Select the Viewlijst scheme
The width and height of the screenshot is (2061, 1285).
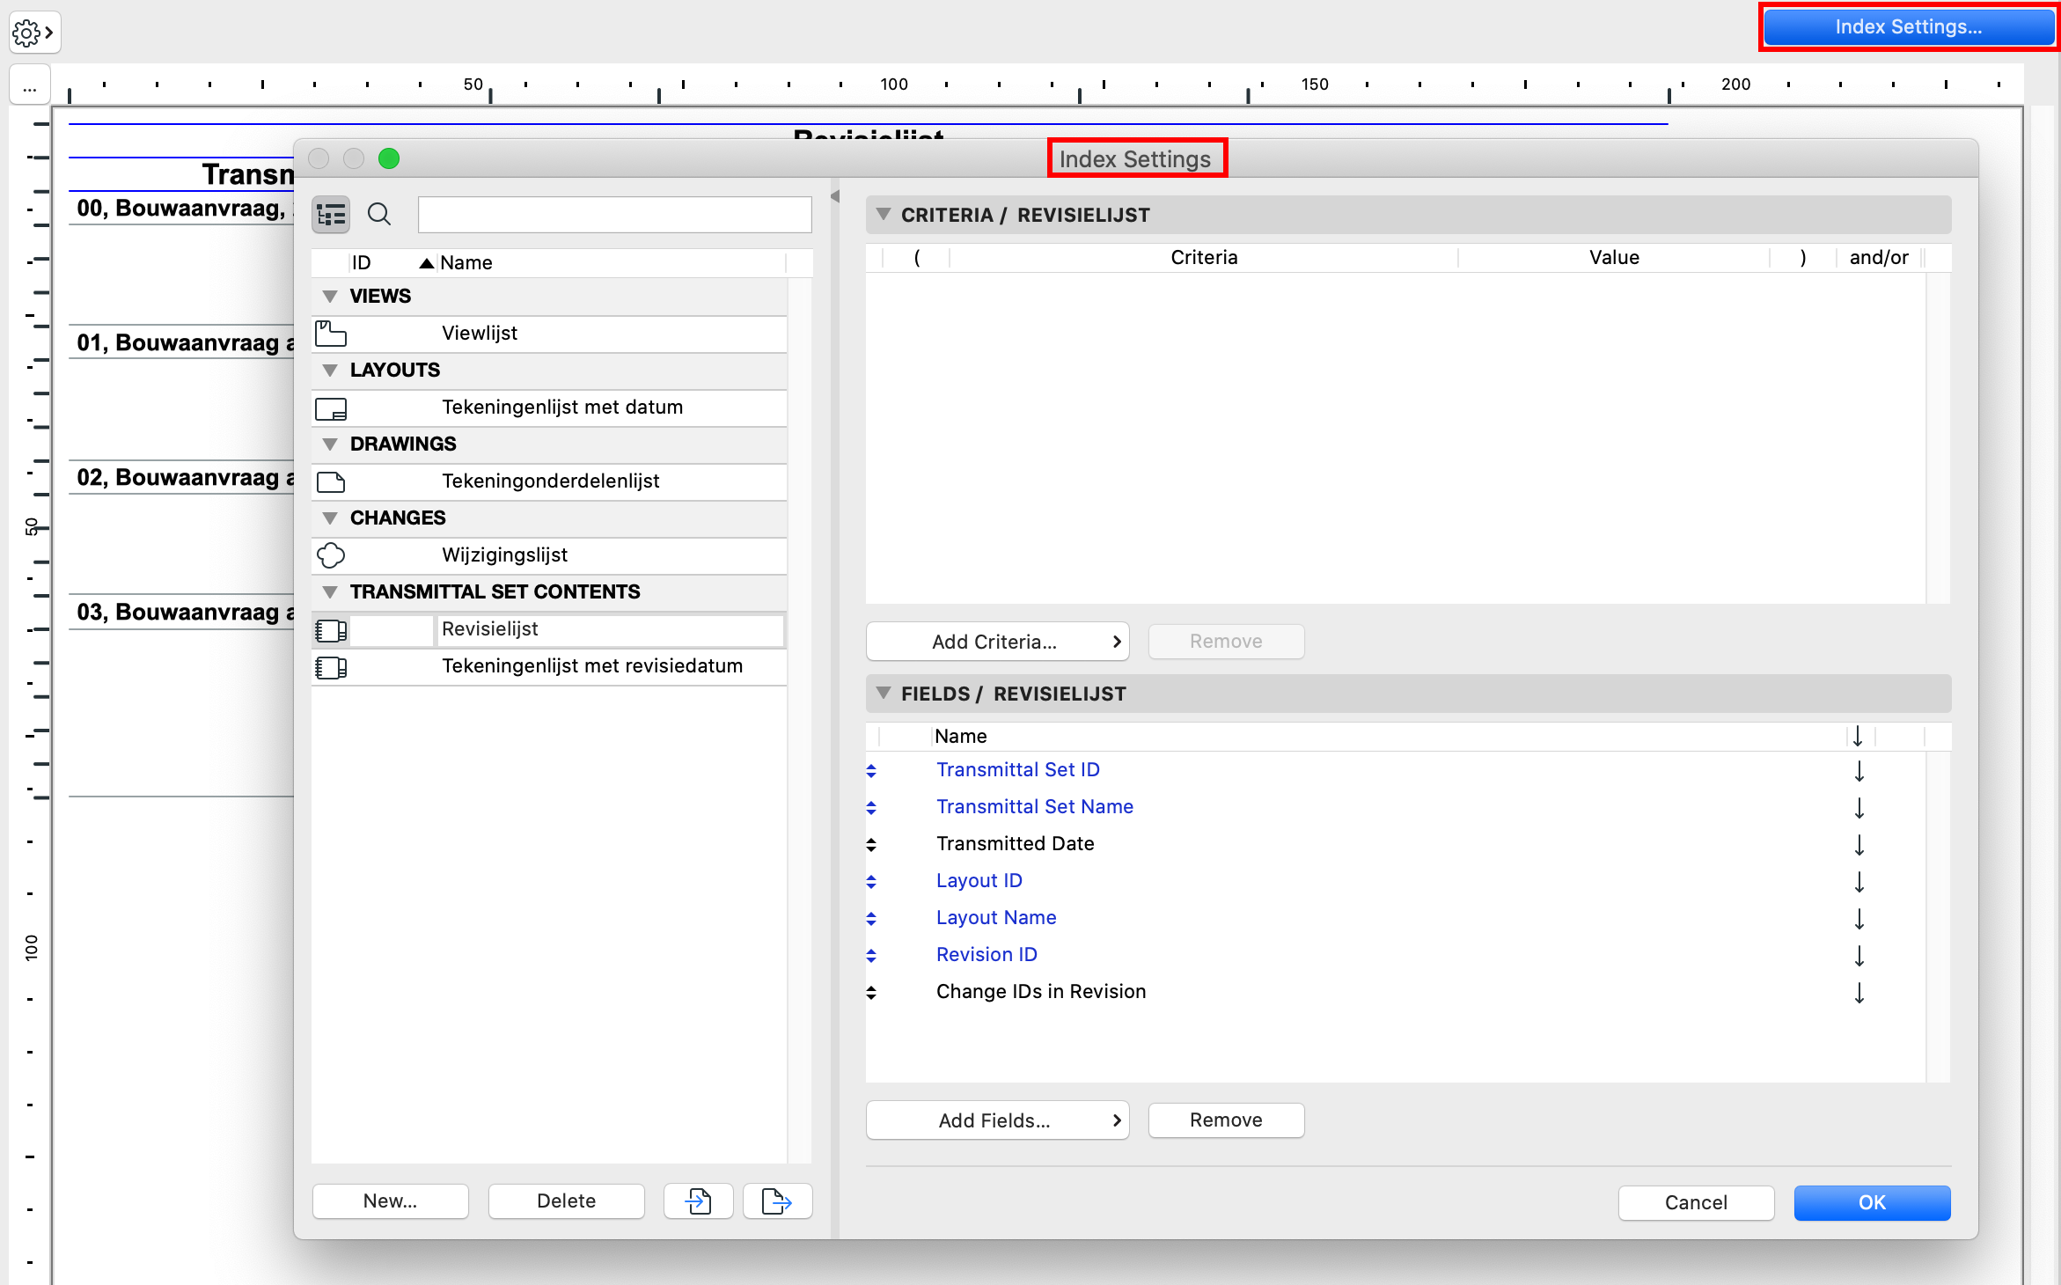[x=549, y=334]
